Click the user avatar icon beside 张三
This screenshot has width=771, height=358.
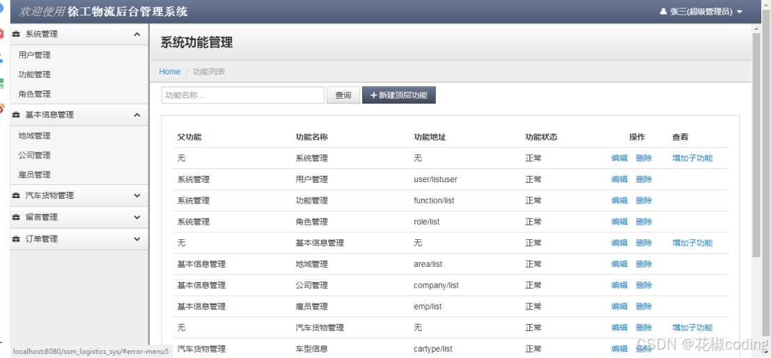663,11
